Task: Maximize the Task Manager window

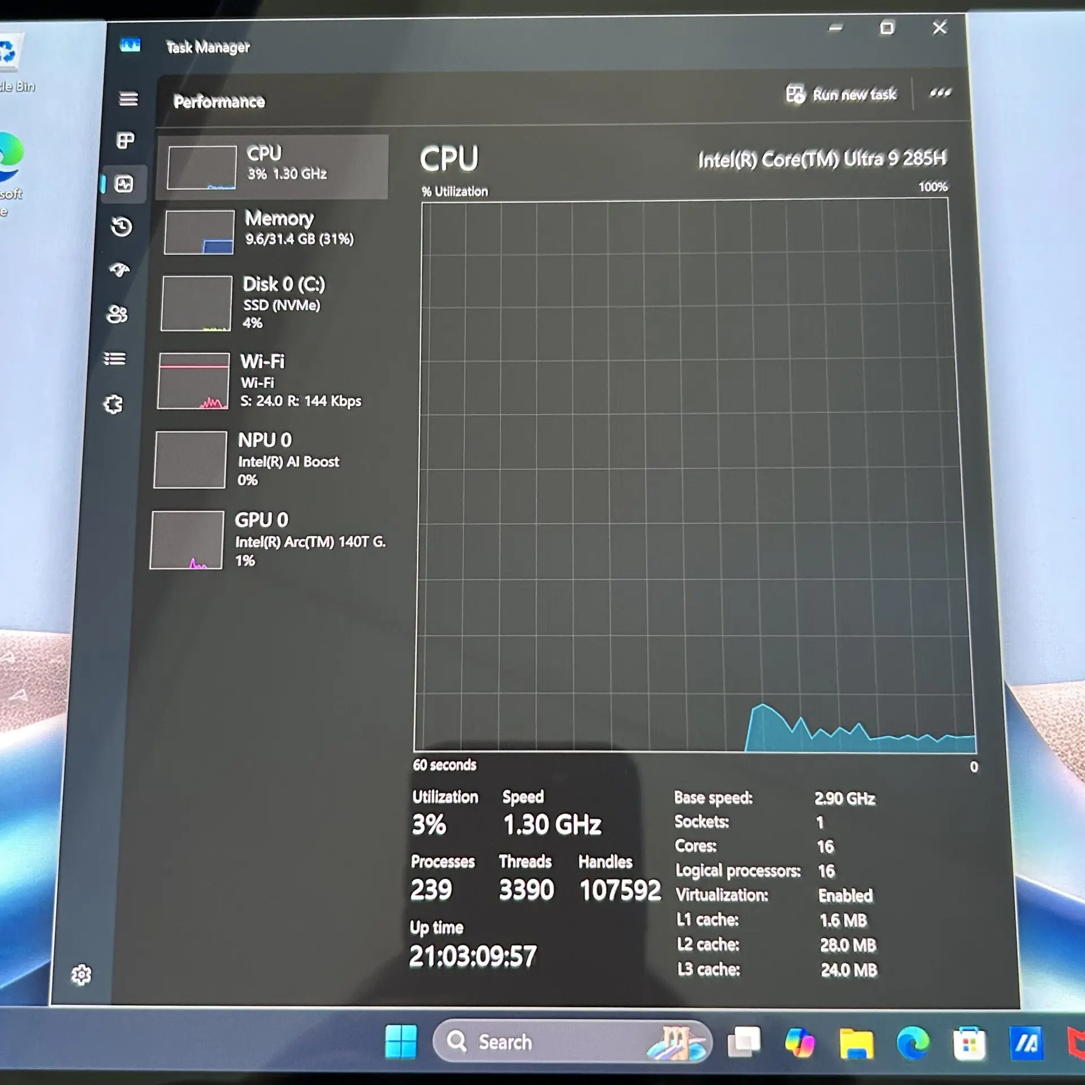Action: click(887, 28)
